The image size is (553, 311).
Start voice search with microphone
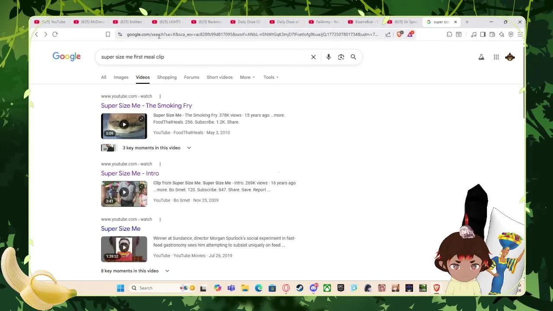329,57
